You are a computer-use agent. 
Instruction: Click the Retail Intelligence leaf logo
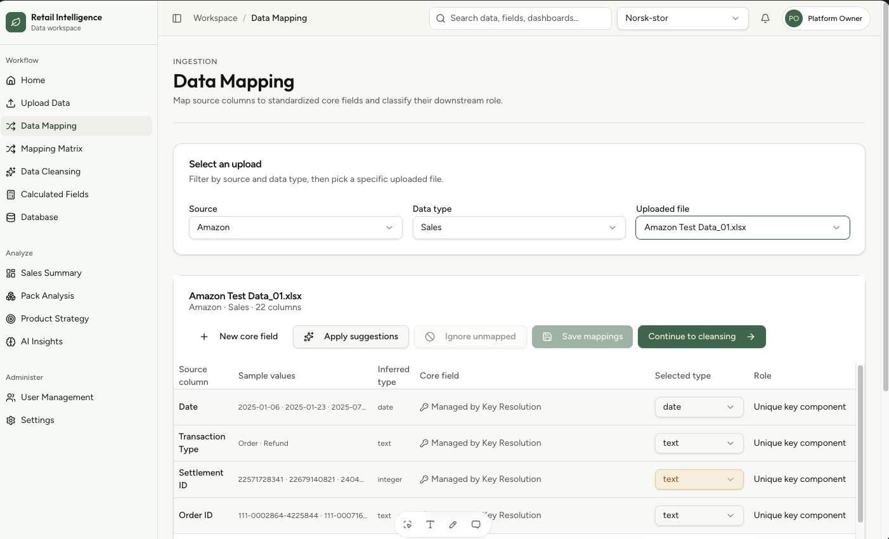click(16, 22)
